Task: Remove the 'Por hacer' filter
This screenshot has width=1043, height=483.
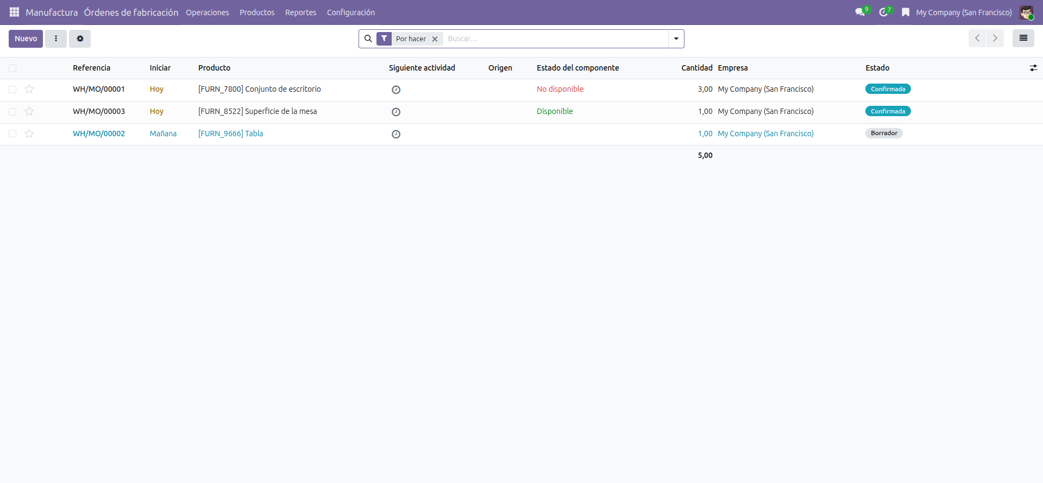Action: click(435, 39)
